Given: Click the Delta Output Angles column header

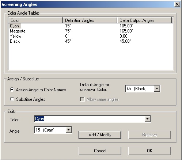Looking at the screenshot, I should pyautogui.click(x=144, y=20).
